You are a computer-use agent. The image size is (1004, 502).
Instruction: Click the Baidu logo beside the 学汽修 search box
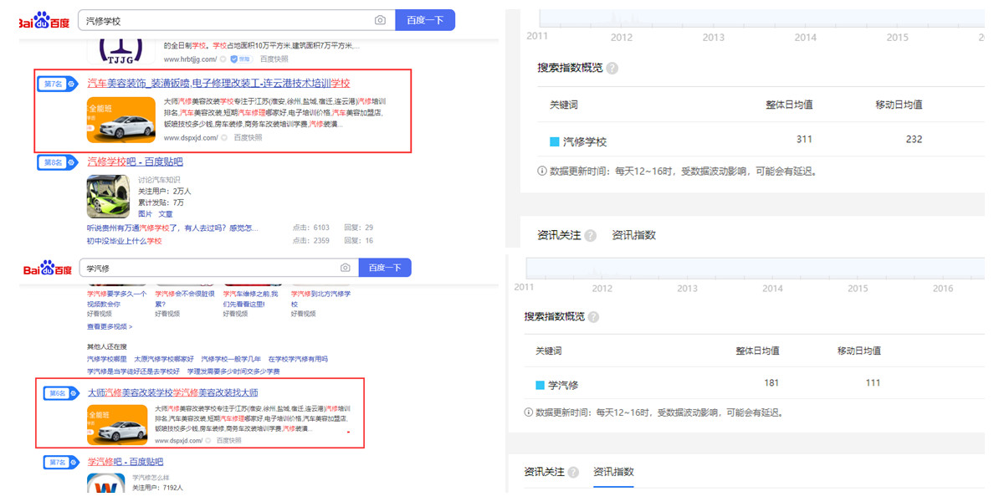click(x=47, y=269)
